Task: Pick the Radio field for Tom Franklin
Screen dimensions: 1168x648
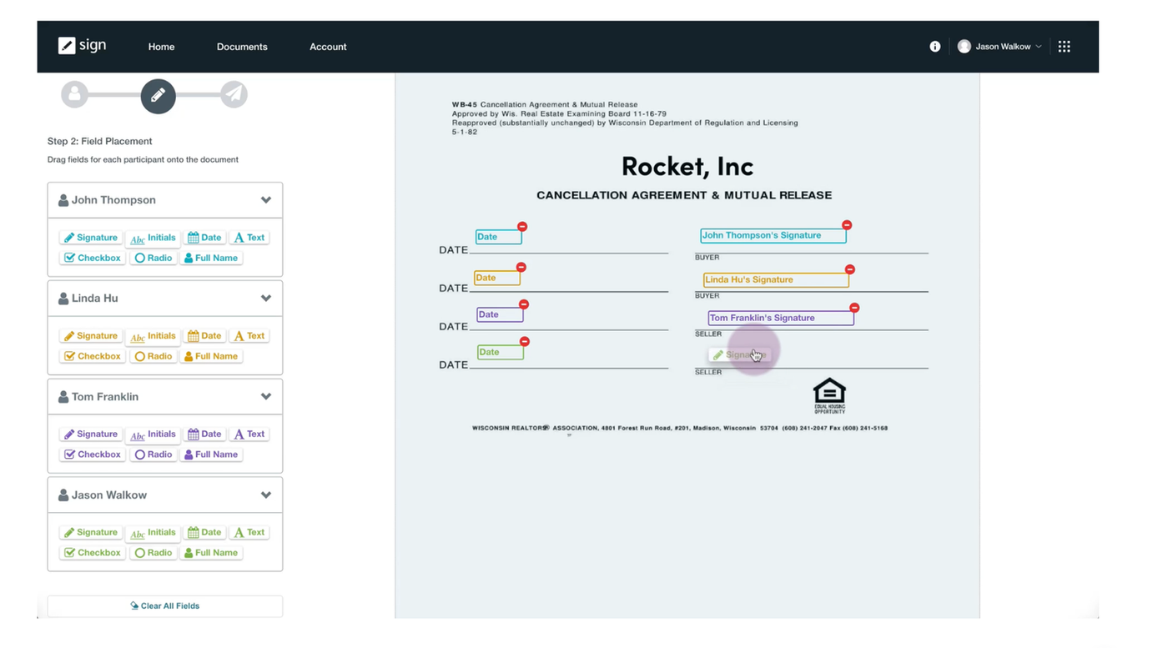Action: pyautogui.click(x=153, y=454)
